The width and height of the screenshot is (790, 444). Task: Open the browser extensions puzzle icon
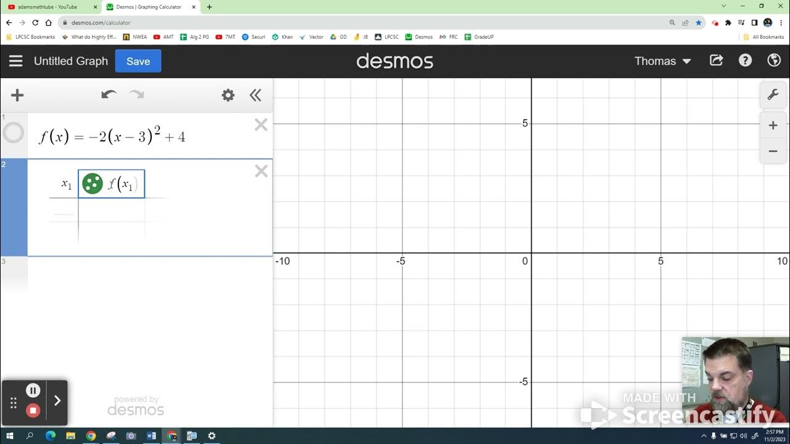(728, 22)
